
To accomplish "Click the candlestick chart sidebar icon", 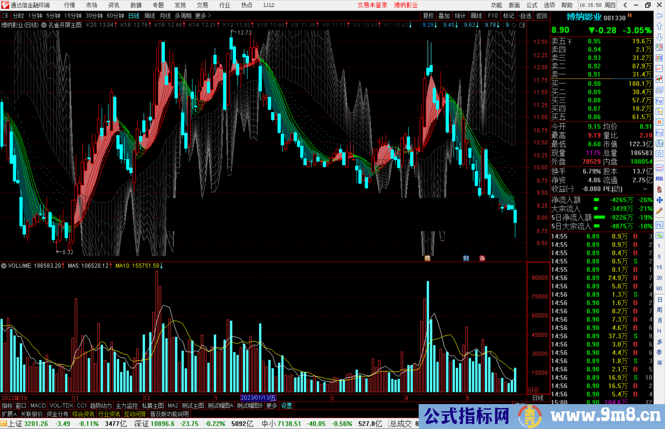I will [x=659, y=79].
